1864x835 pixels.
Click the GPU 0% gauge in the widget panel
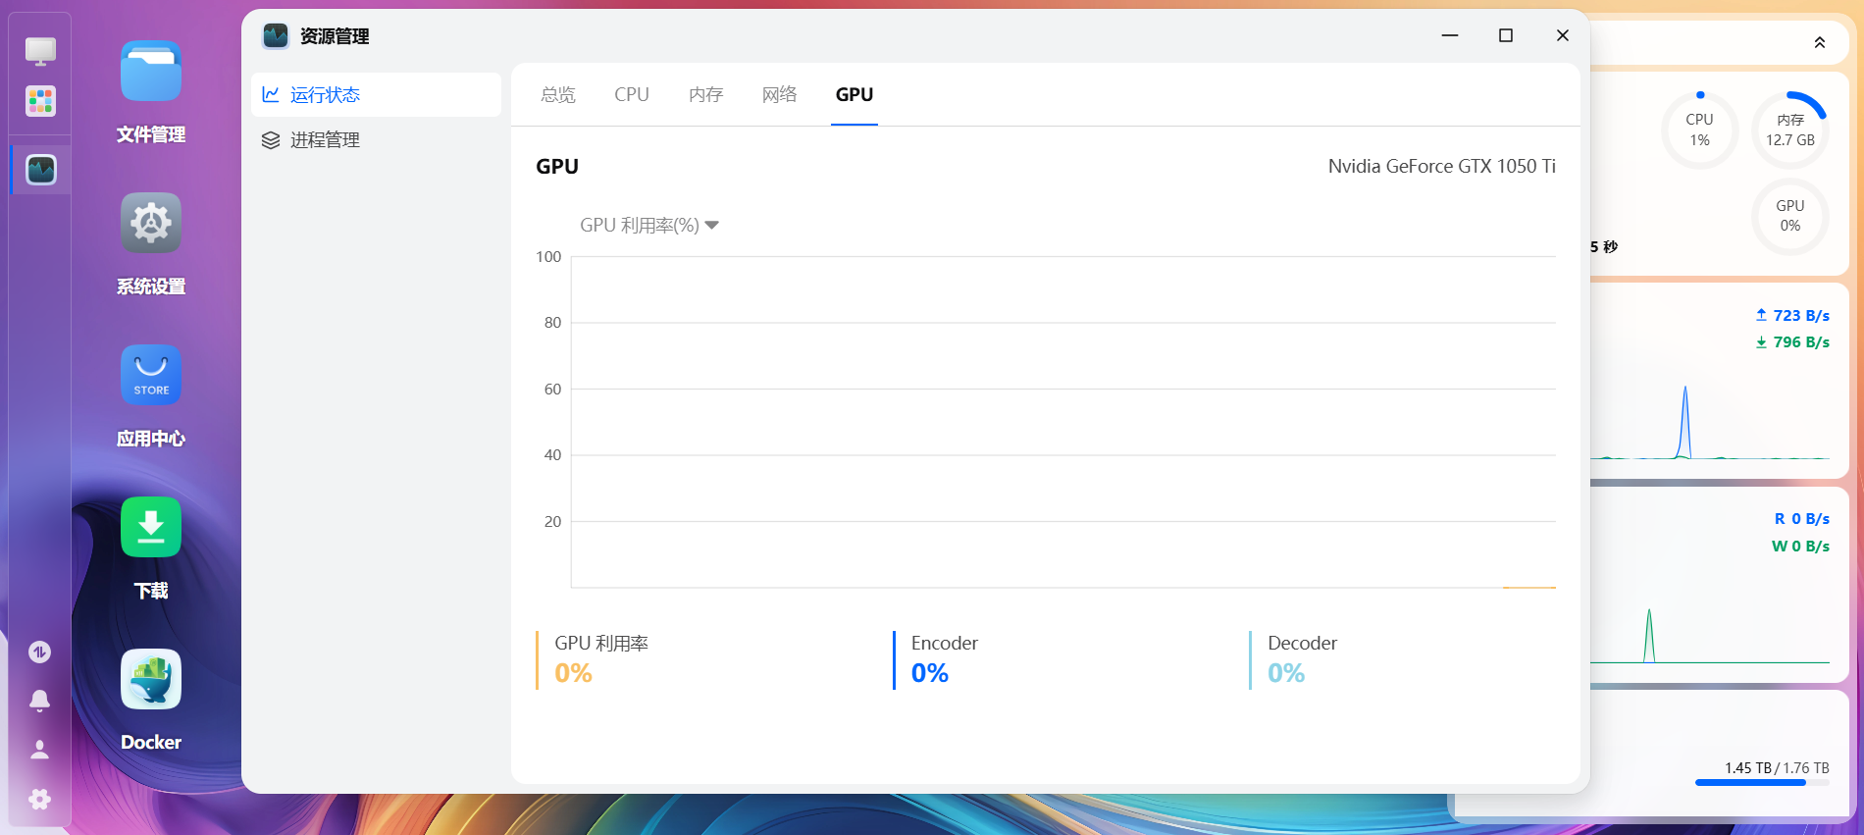click(1790, 216)
